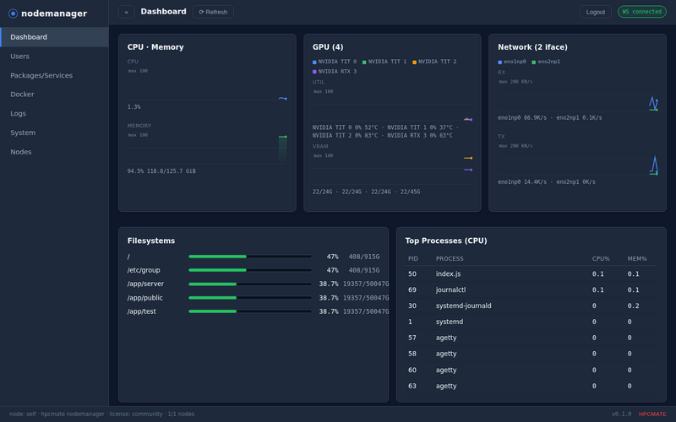Image resolution: width=676 pixels, height=422 pixels.
Task: Select the systemd process with PID 1
Action: tap(532, 322)
